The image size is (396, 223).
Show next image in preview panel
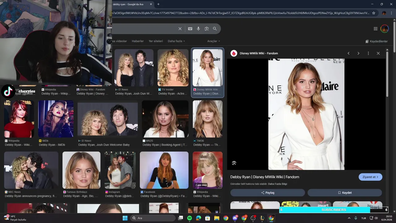359,53
